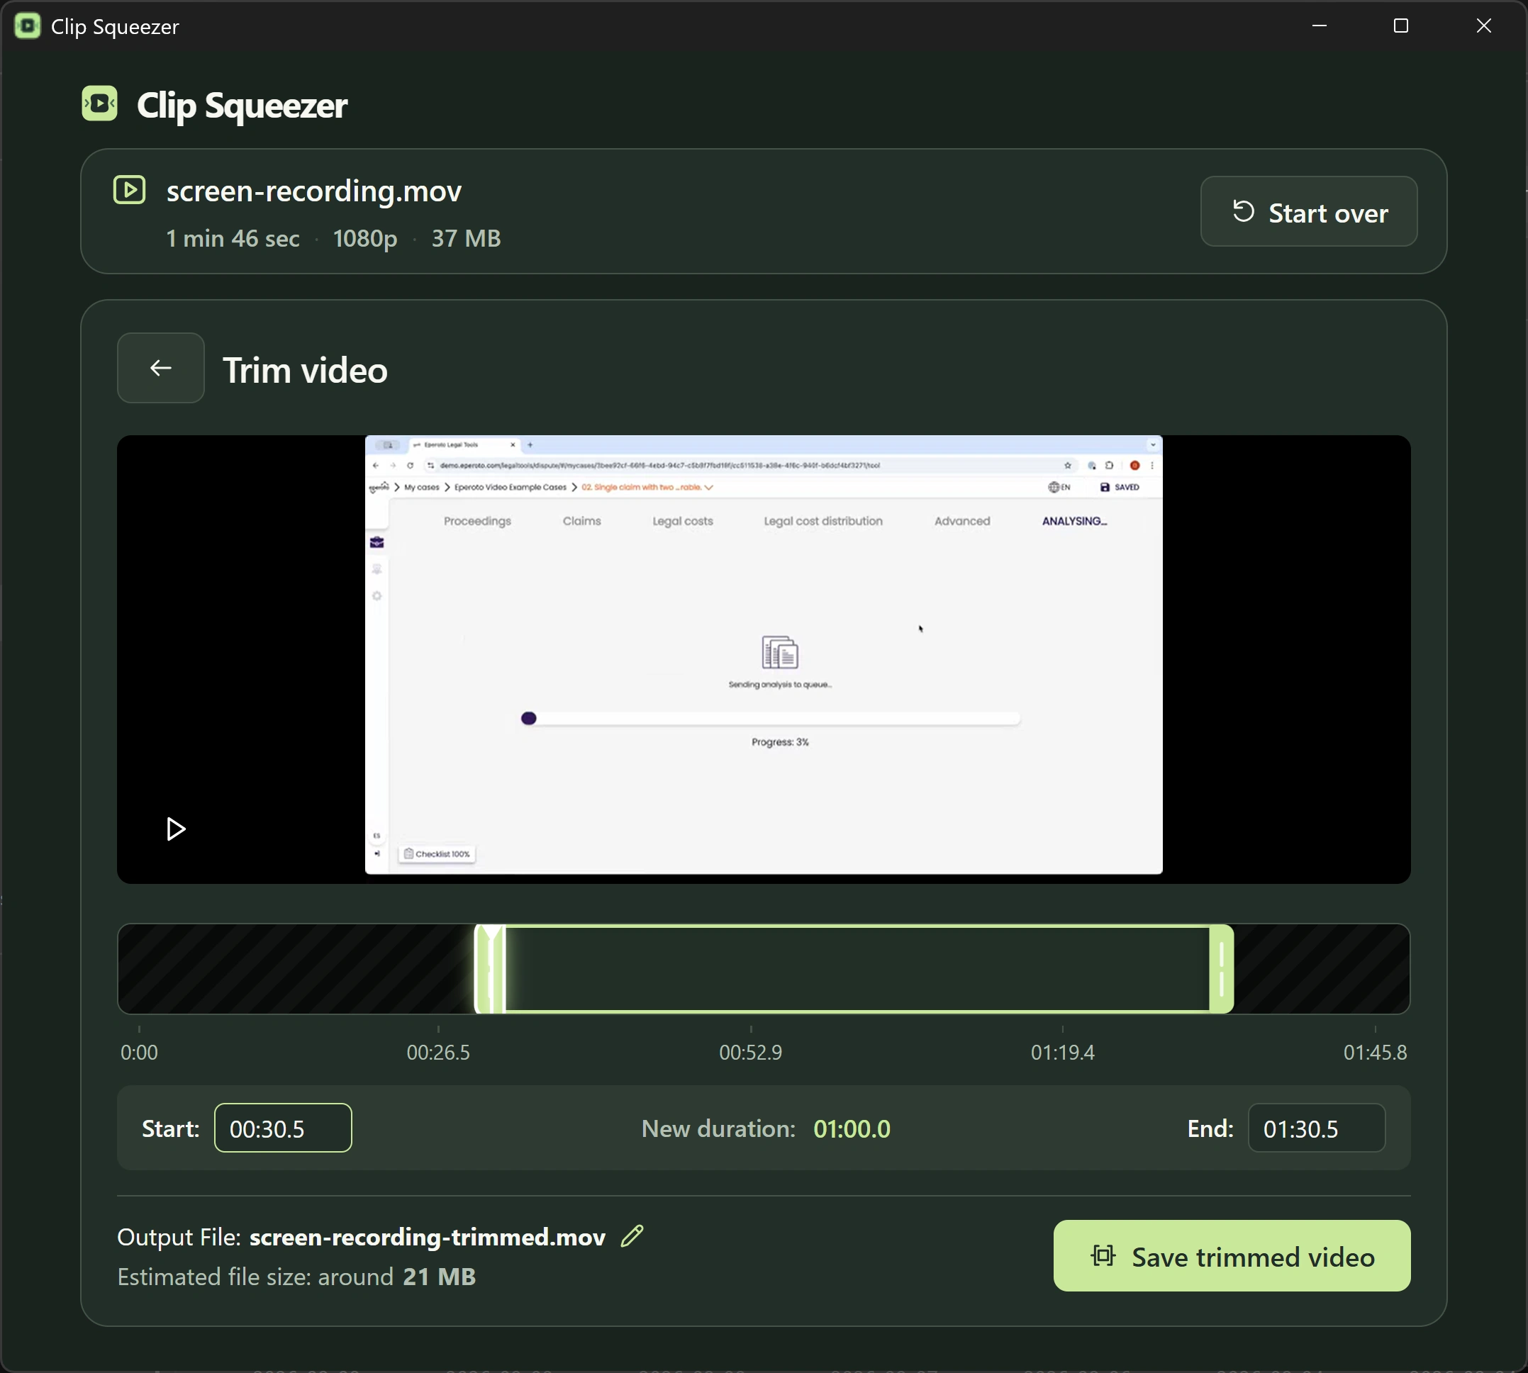1528x1373 pixels.
Task: Play the video preview
Action: [x=176, y=829]
